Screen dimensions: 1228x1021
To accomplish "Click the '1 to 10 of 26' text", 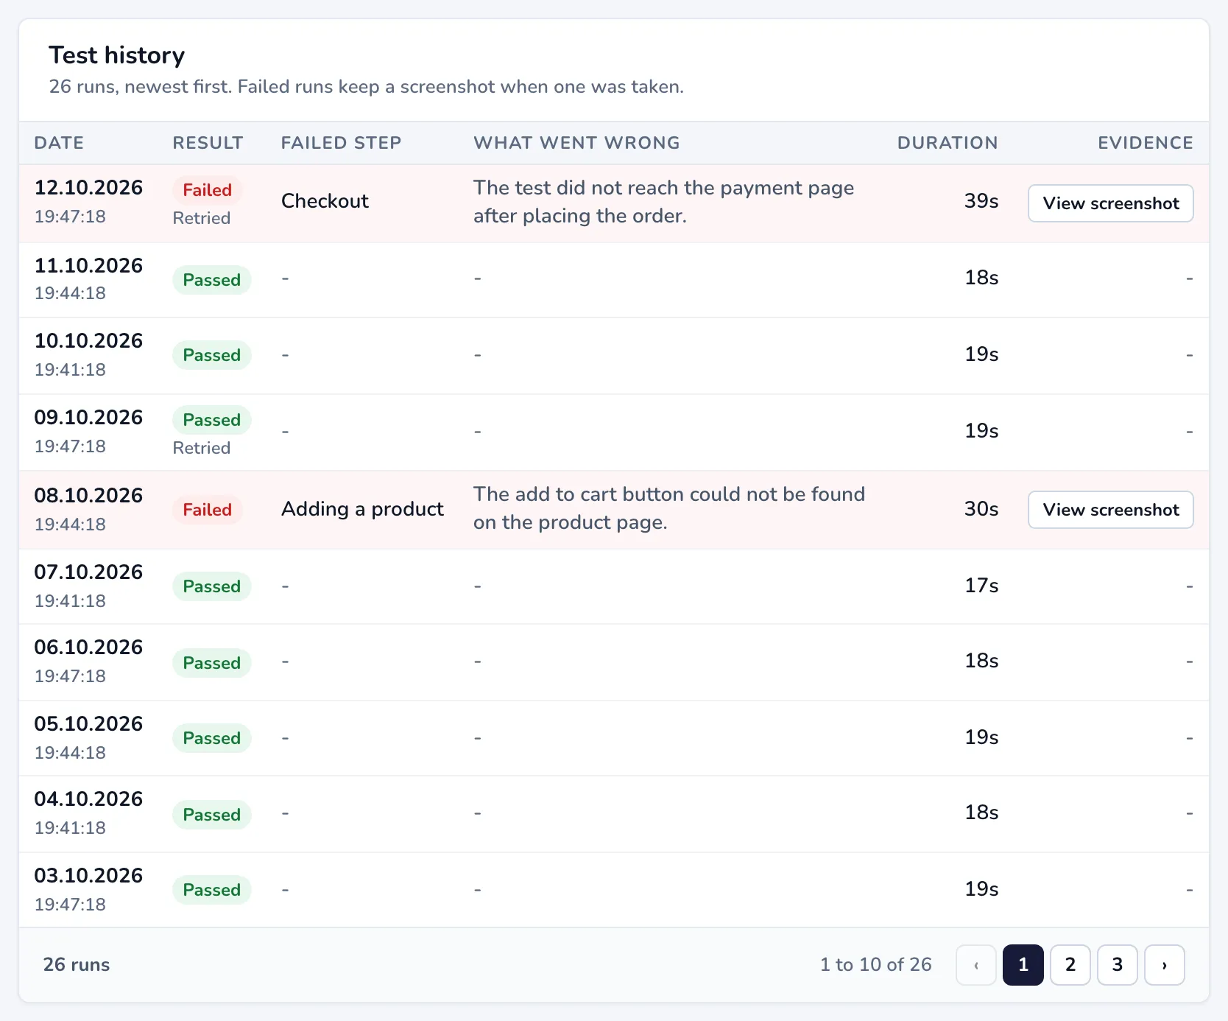I will 876,964.
